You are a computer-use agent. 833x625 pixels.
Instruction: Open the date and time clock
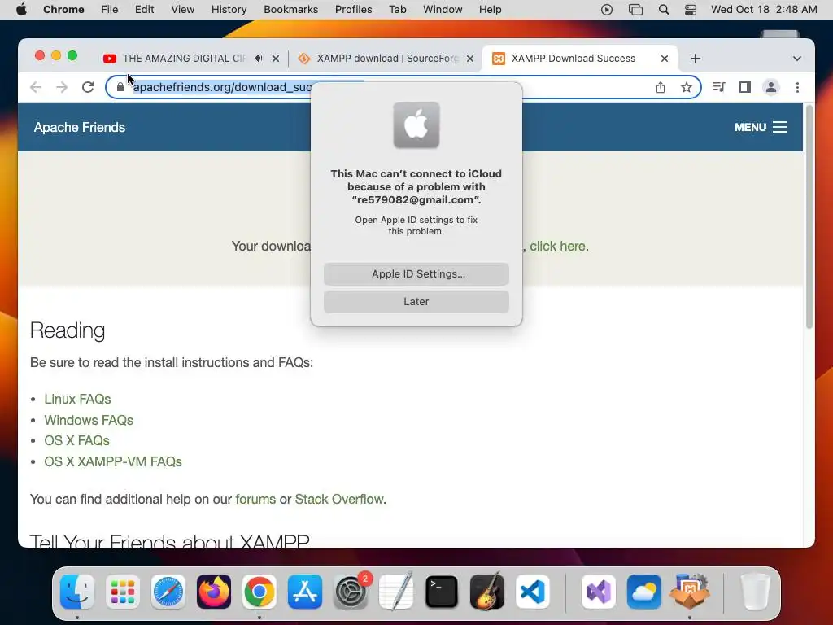pyautogui.click(x=764, y=10)
